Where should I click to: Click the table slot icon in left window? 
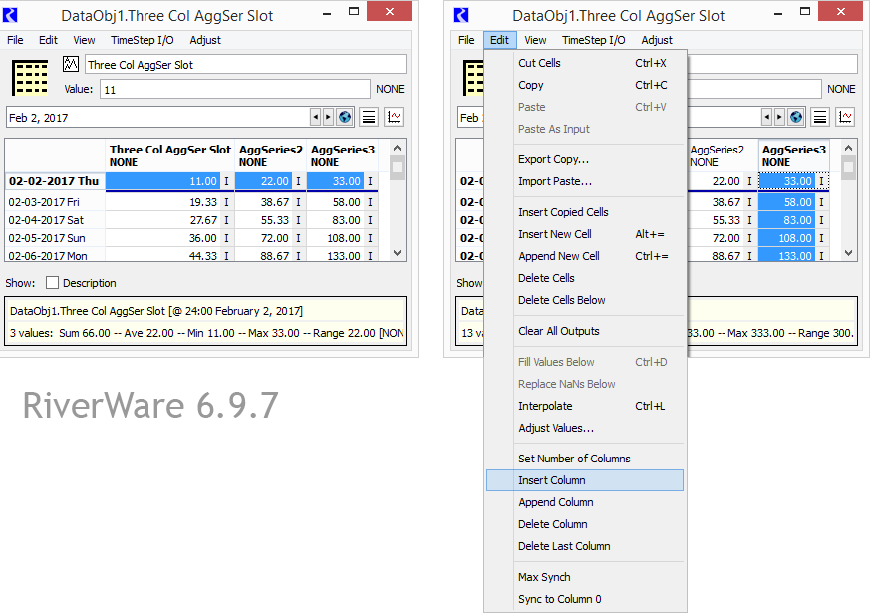pyautogui.click(x=30, y=78)
